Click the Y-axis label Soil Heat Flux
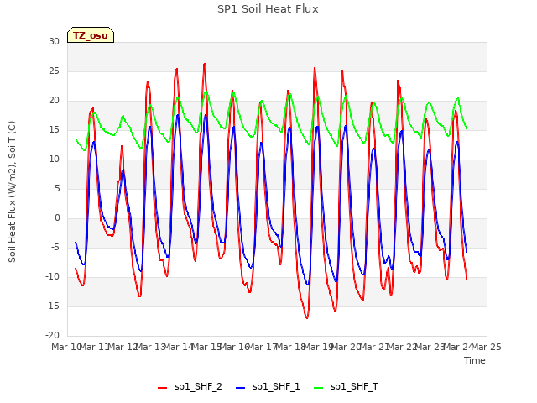 (x=12, y=191)
